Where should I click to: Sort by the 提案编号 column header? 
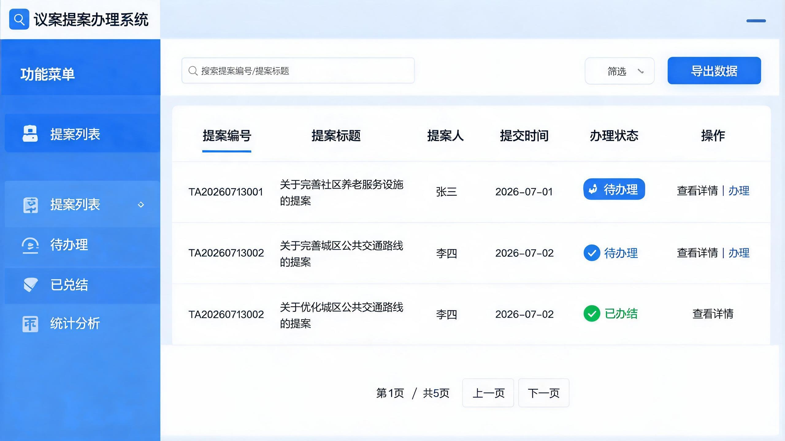227,136
